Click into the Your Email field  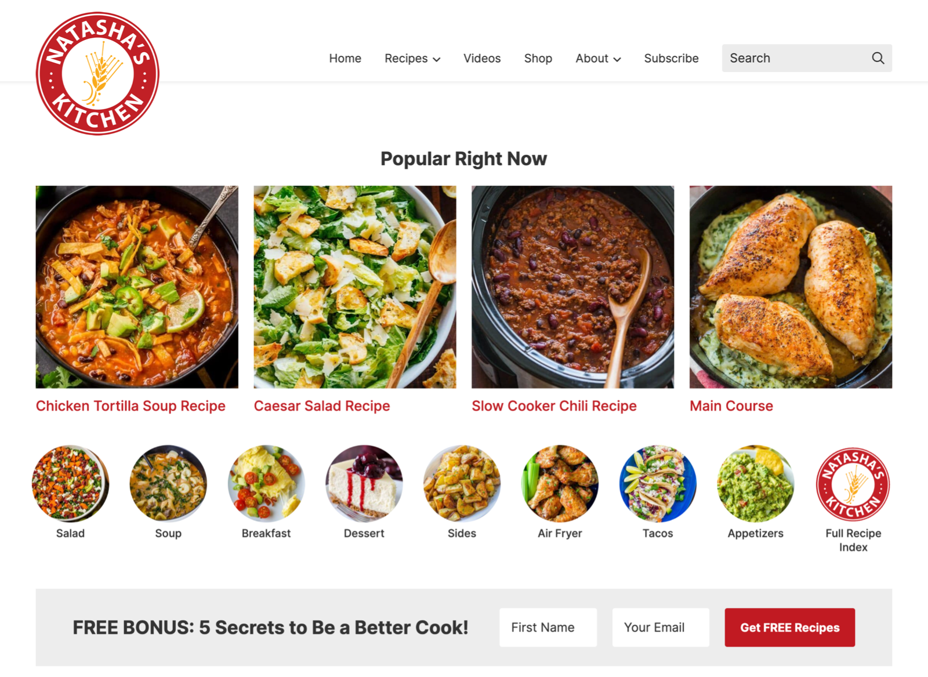tap(661, 627)
